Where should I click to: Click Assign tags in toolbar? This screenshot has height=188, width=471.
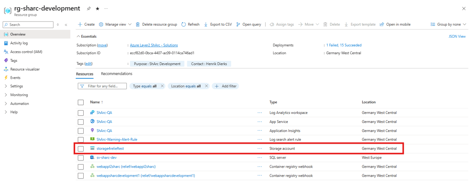282,24
